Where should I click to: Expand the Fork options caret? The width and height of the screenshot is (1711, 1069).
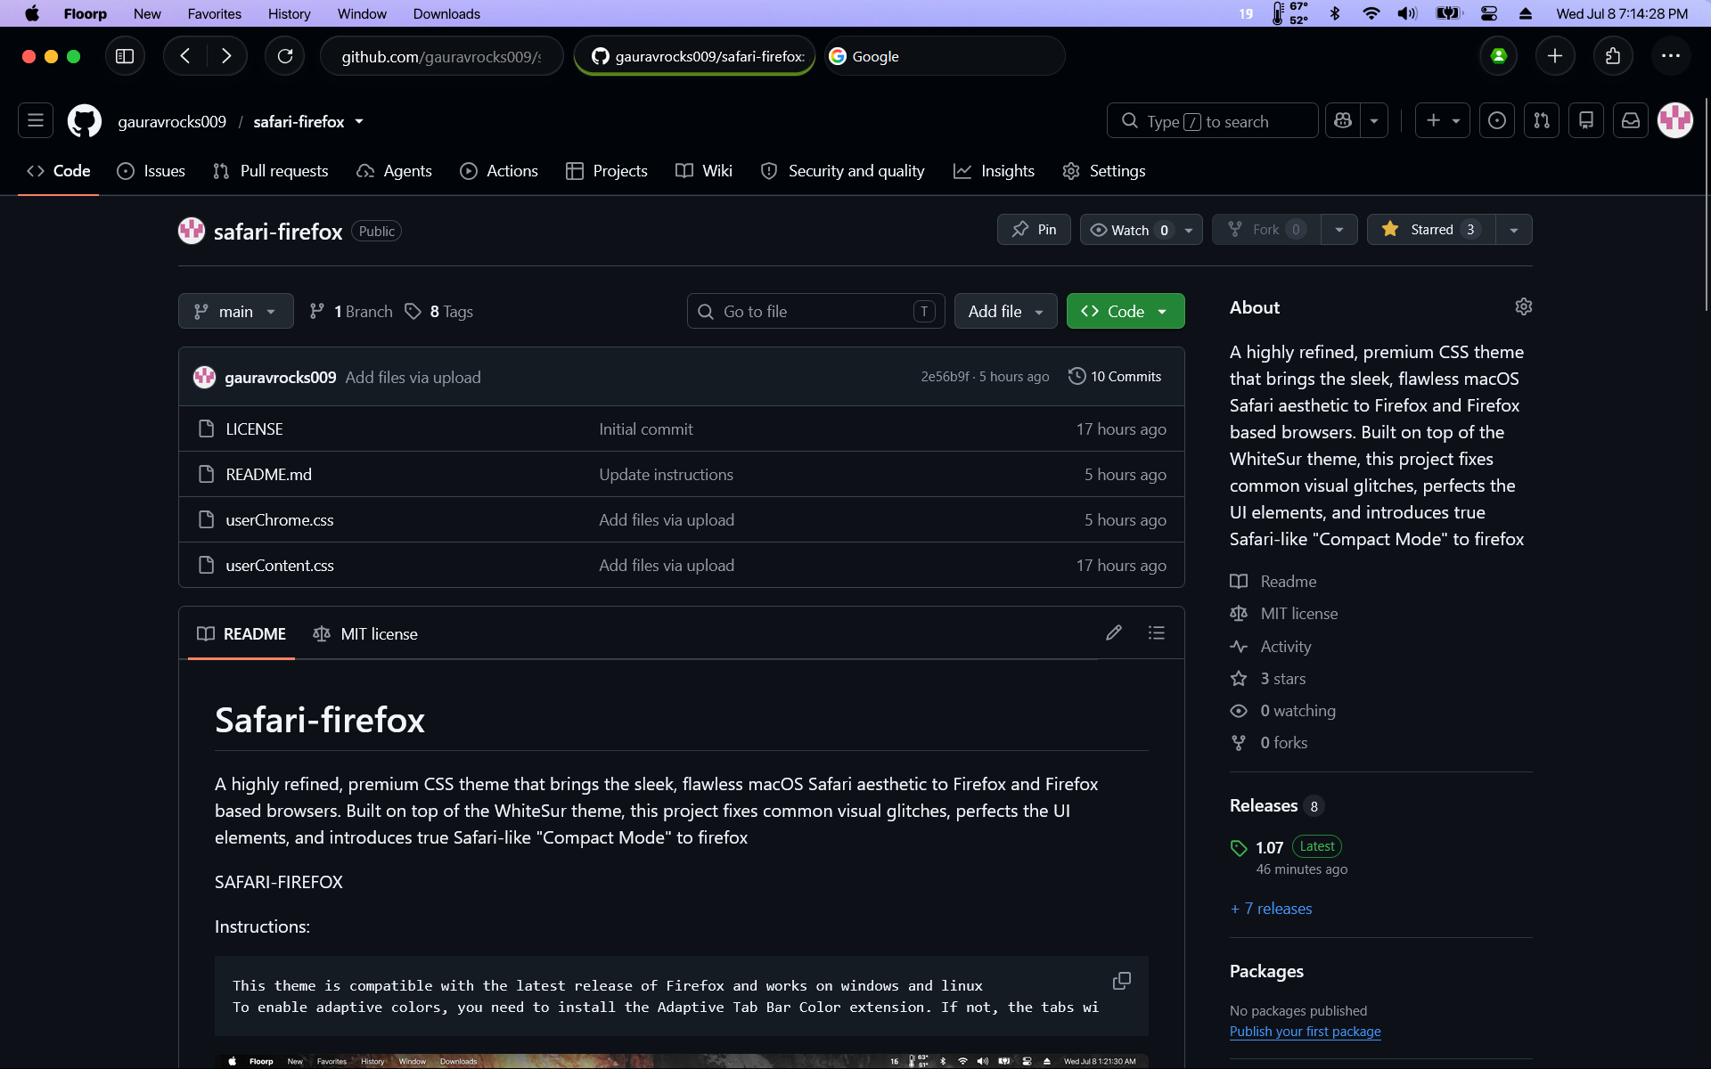click(1339, 230)
